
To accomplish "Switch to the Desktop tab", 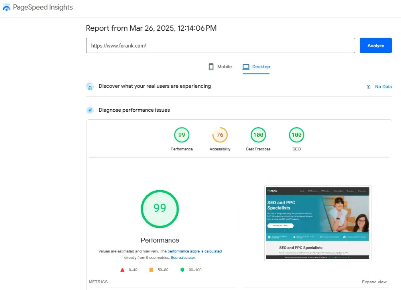I will click(261, 67).
